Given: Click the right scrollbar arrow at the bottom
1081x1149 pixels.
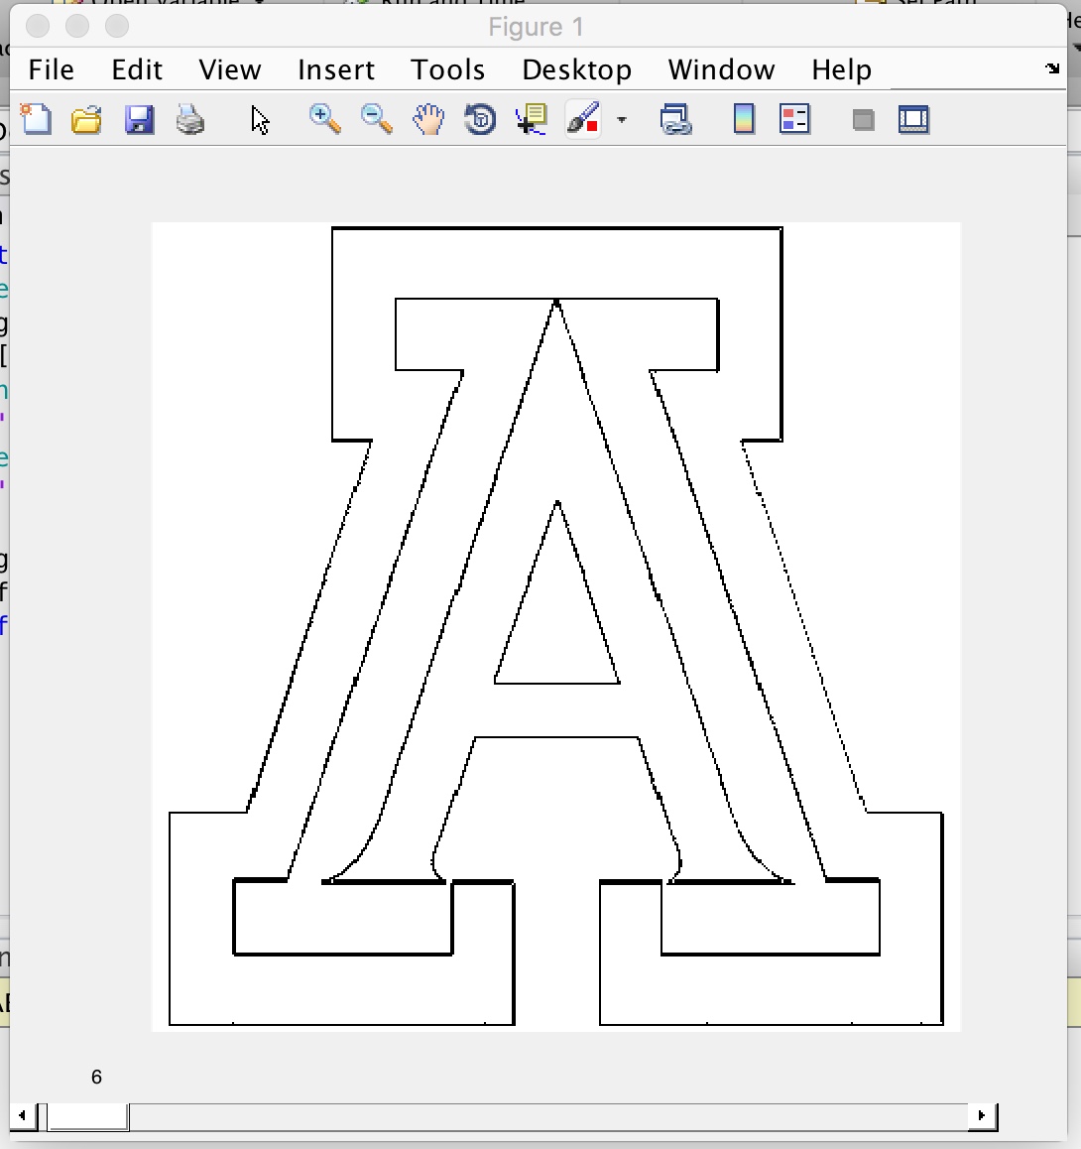Looking at the screenshot, I should click(980, 1116).
